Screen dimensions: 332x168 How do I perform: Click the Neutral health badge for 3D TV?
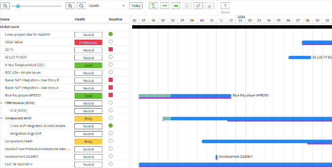point(88,50)
